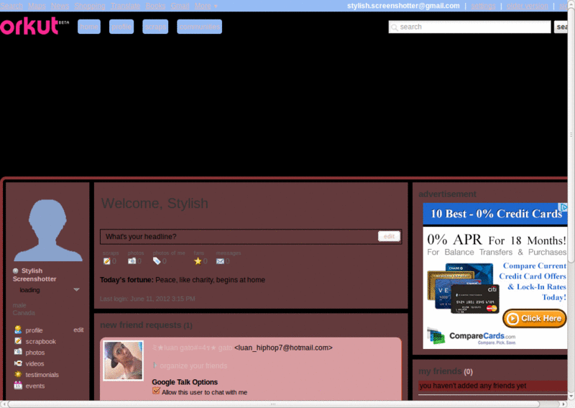Expand the More menu in the top bar

click(206, 6)
